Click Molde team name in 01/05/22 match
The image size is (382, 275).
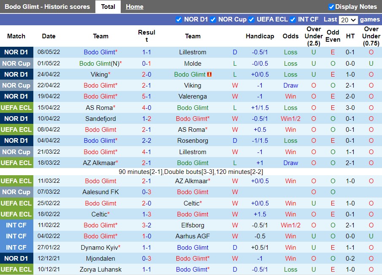pyautogui.click(x=192, y=64)
